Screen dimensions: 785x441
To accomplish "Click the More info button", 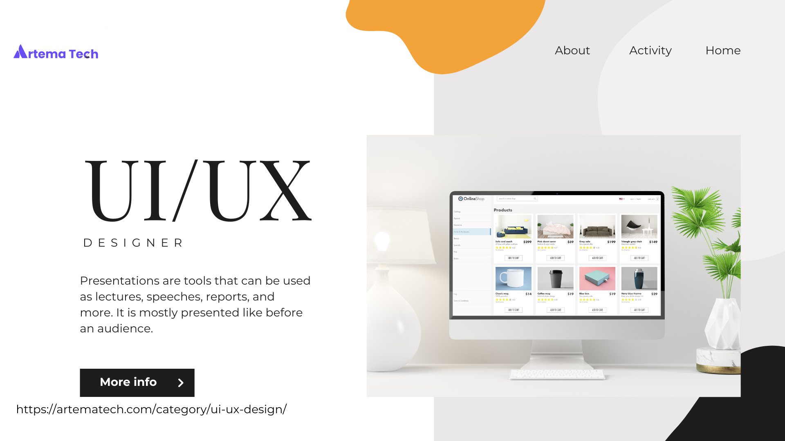I will click(137, 382).
